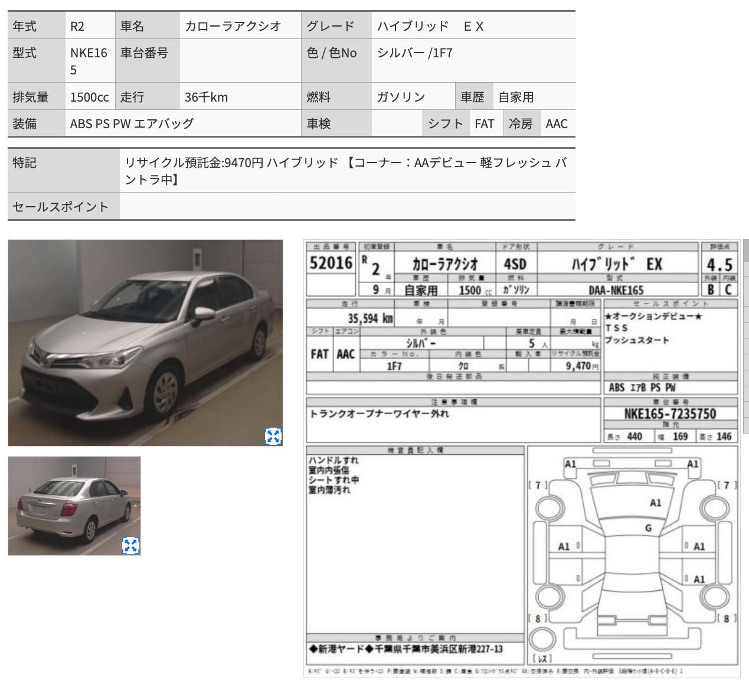Click the セールスポイント label

pyautogui.click(x=61, y=207)
